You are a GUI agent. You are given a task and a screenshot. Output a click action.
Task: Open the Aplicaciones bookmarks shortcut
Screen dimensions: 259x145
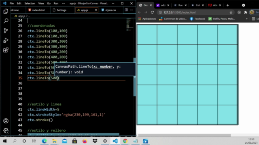pos(147,19)
